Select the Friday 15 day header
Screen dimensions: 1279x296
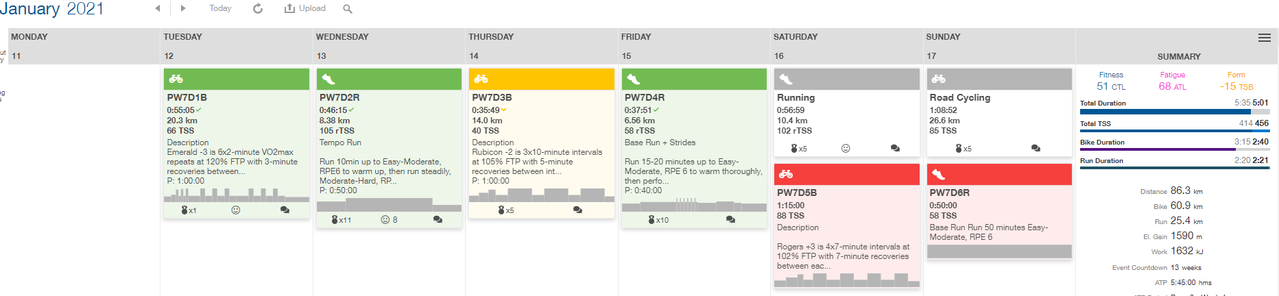(694, 47)
